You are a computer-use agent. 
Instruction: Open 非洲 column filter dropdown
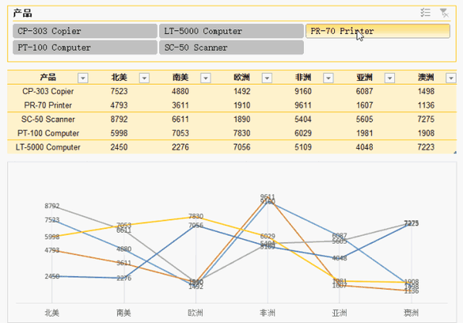click(329, 78)
